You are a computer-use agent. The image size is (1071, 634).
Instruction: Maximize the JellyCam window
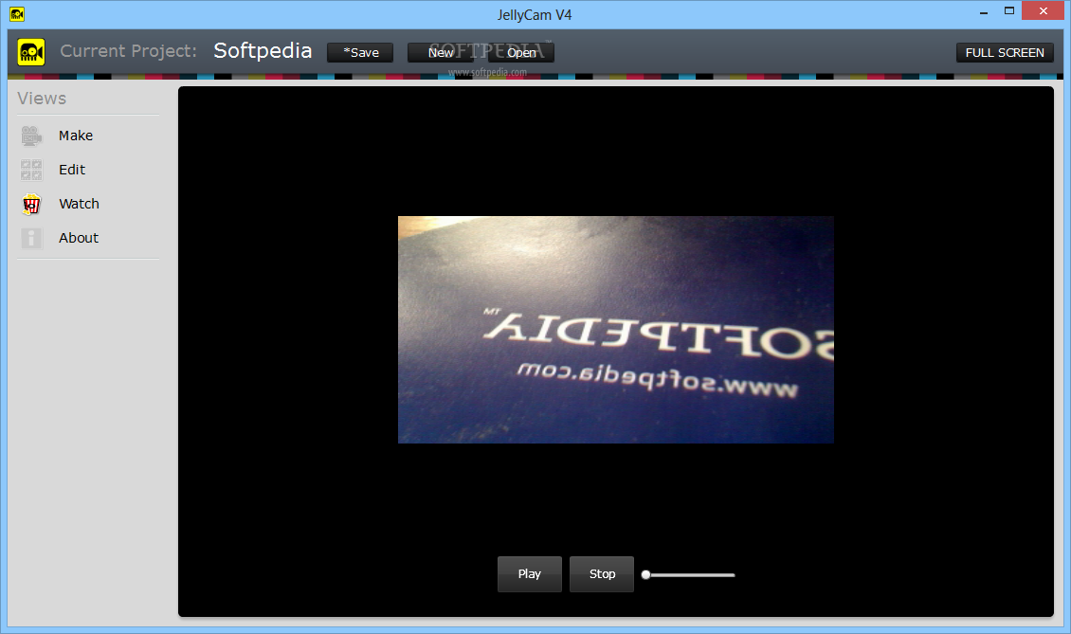click(1008, 11)
